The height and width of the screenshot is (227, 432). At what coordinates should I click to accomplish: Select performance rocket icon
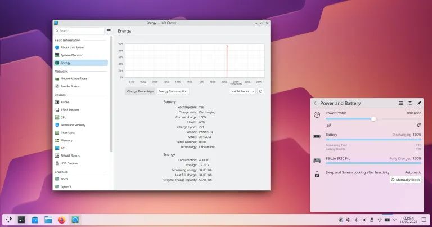418,125
